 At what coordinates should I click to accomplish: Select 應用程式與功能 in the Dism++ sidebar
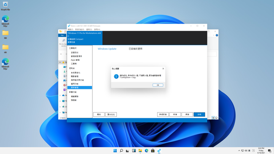click(x=77, y=80)
